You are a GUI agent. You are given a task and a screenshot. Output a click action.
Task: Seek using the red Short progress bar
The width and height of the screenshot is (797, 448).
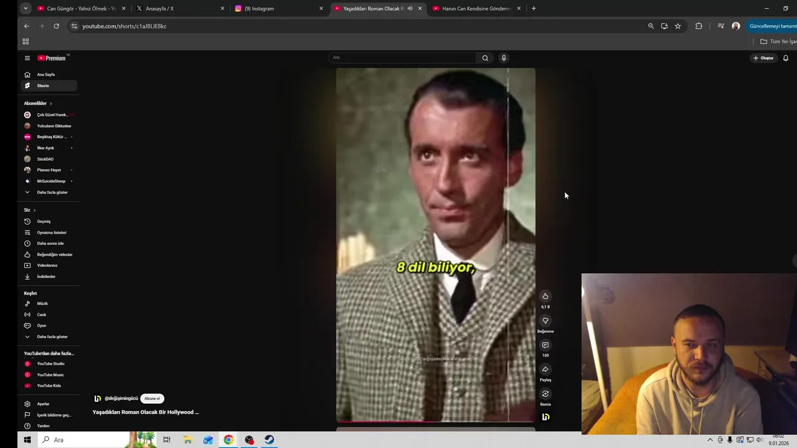[436, 421]
